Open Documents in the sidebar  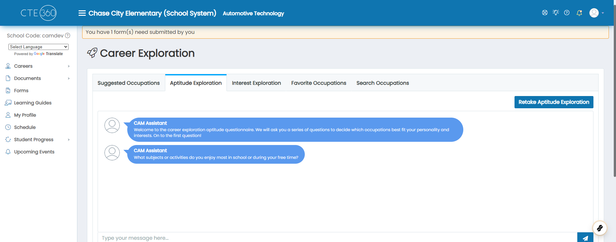27,78
